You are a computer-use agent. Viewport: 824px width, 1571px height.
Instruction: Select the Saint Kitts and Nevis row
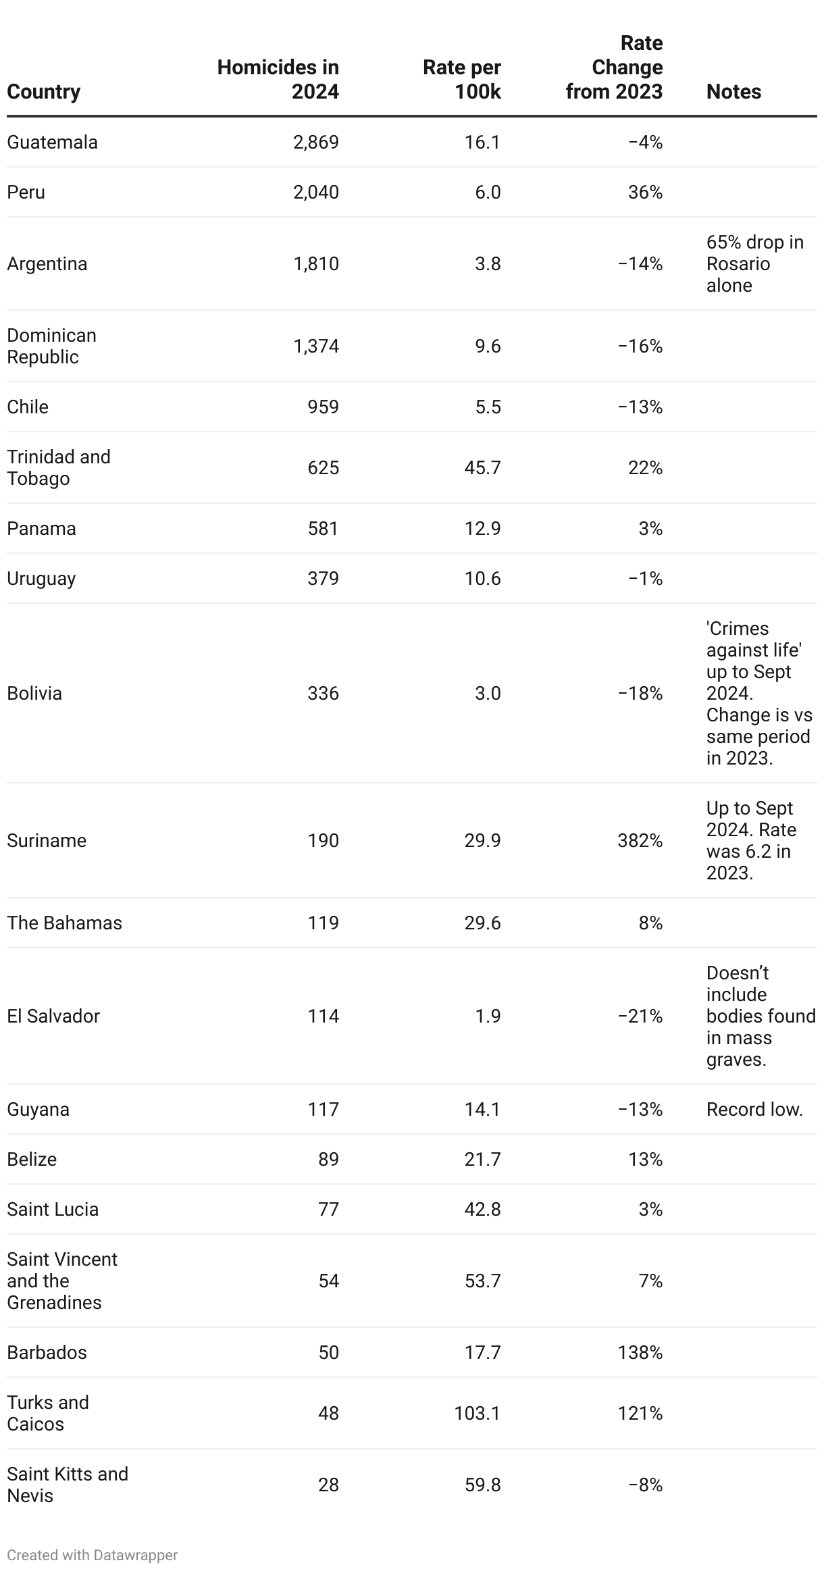tap(412, 1485)
